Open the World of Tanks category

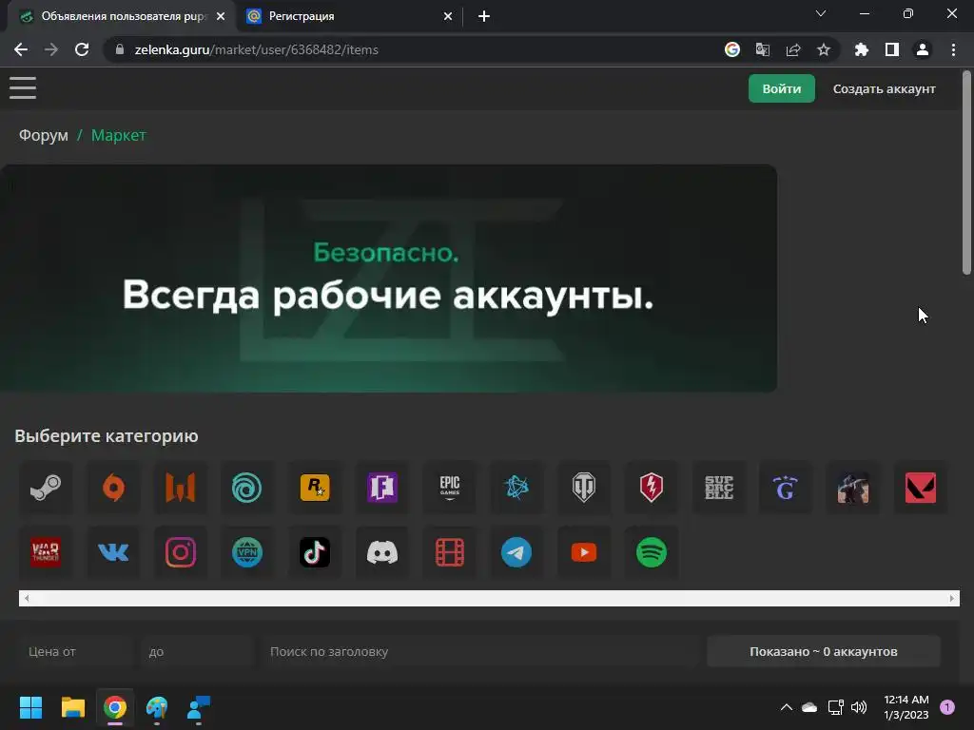click(584, 488)
